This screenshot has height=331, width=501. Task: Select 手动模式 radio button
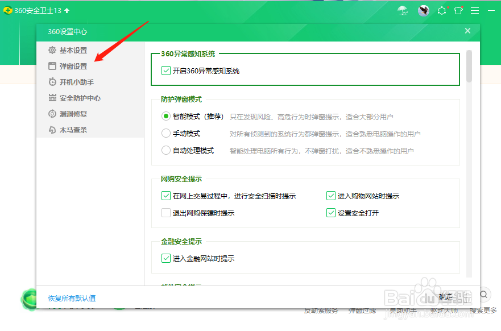166,133
